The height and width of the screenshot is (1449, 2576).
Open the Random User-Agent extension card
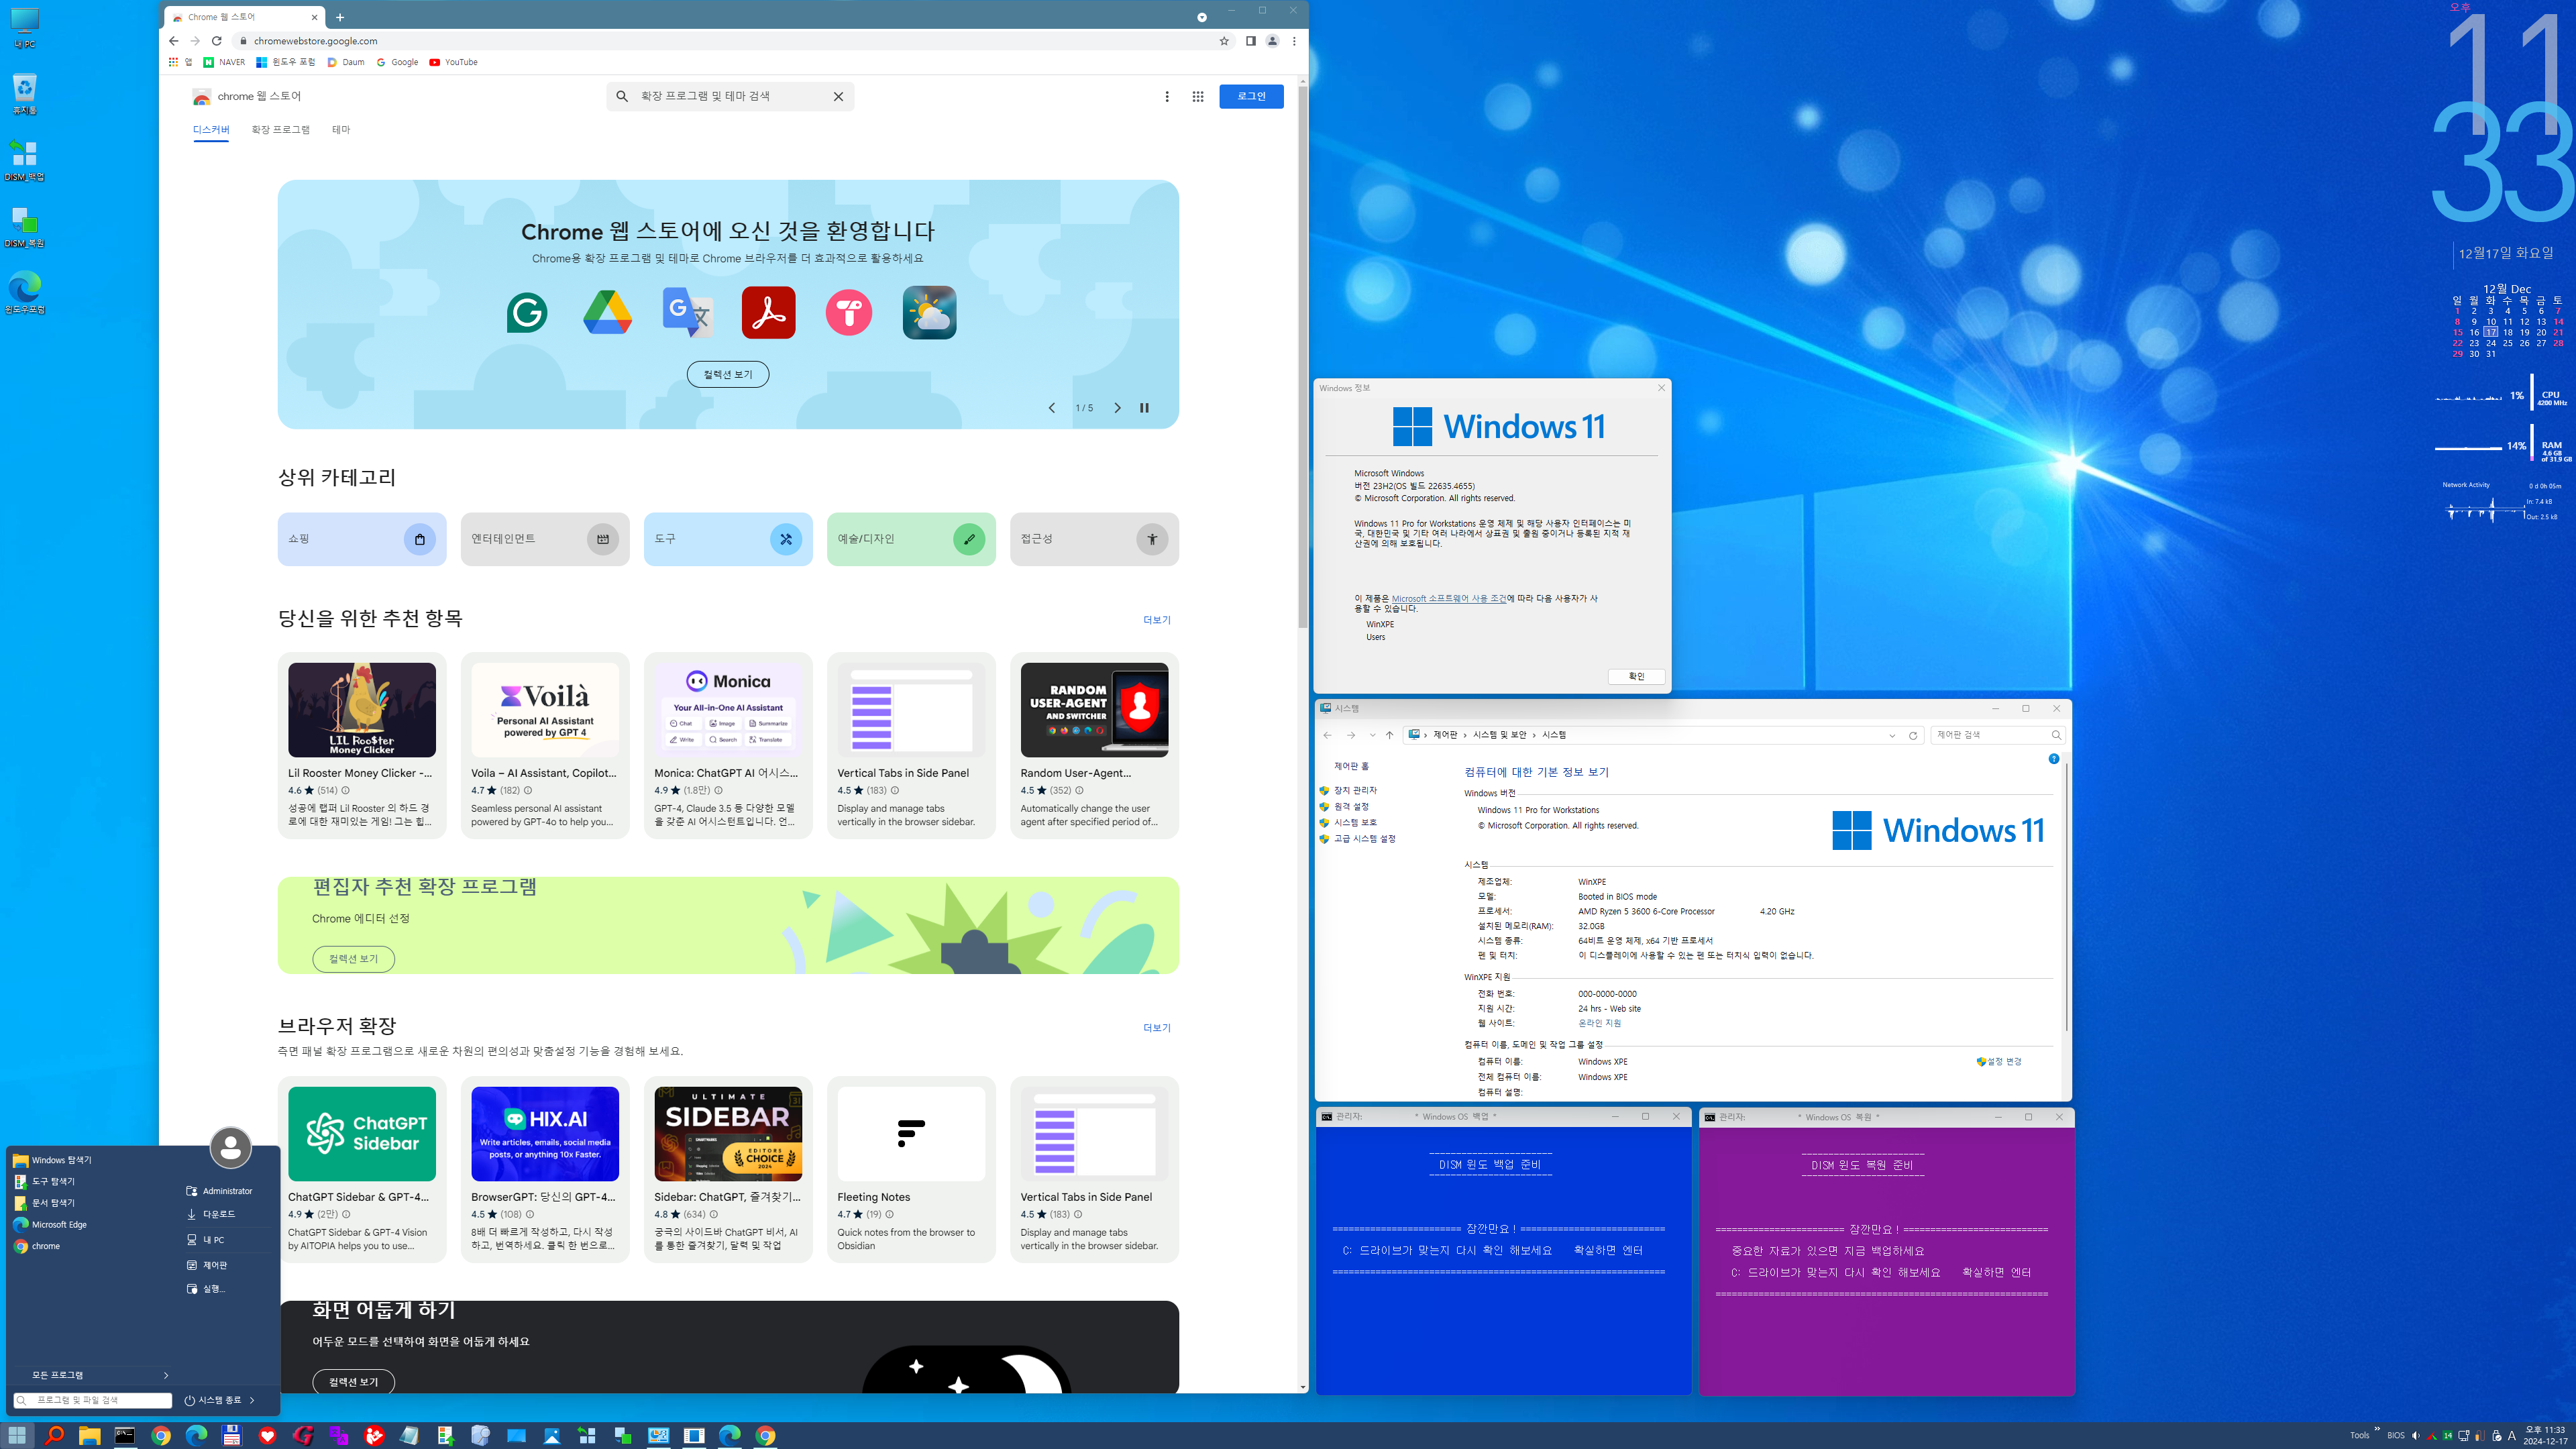(x=1094, y=746)
